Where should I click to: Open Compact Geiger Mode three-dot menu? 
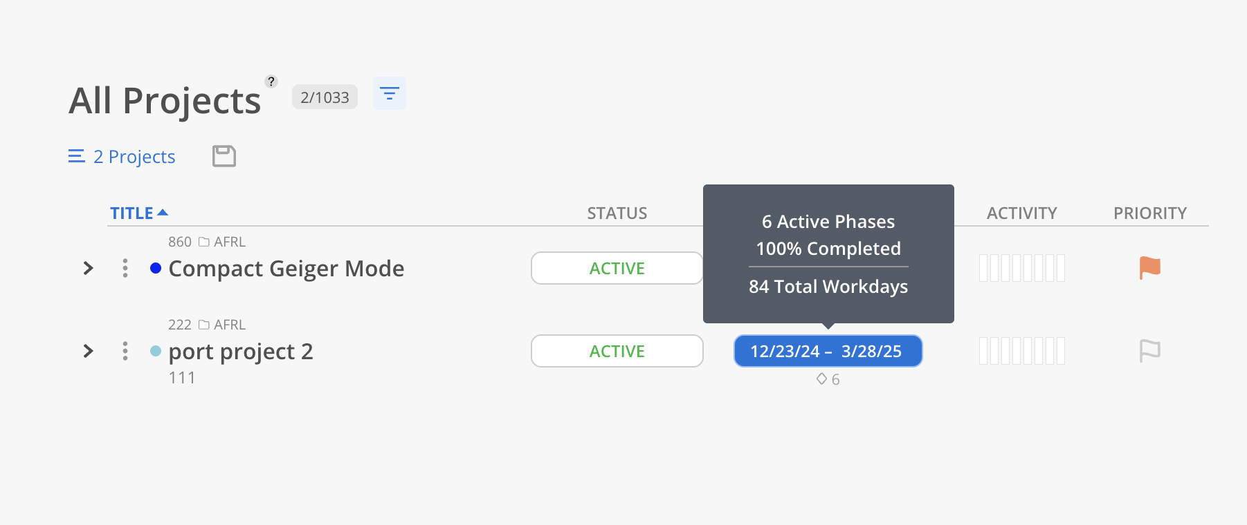(125, 268)
